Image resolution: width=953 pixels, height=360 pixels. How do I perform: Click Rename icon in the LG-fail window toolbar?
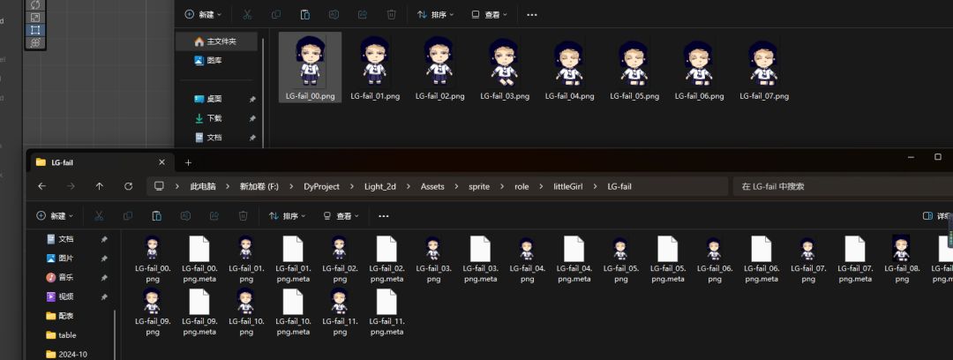[x=185, y=216]
